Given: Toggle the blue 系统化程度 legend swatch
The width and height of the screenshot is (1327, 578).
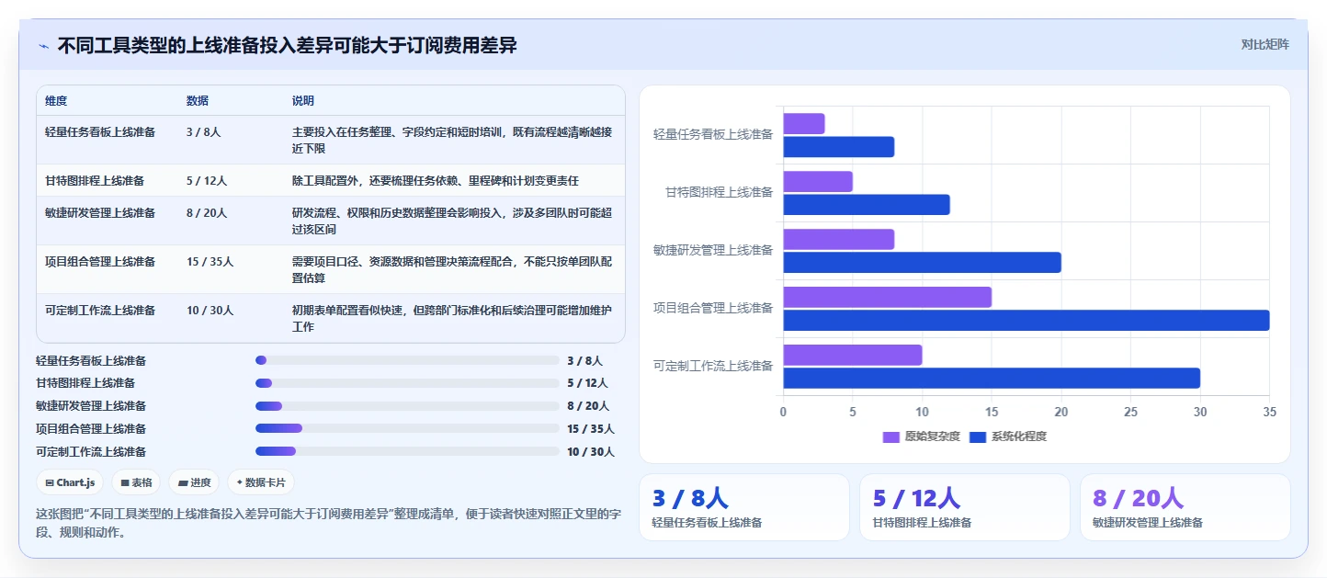Looking at the screenshot, I should pyautogui.click(x=978, y=436).
